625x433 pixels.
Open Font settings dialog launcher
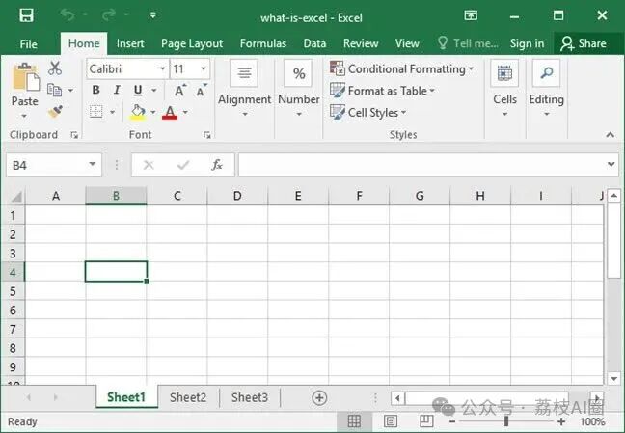(x=206, y=135)
